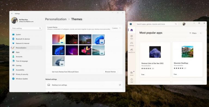Apply the colorful flower dark theme thumbnail
This screenshot has height=107, width=209.
[x=85, y=50]
